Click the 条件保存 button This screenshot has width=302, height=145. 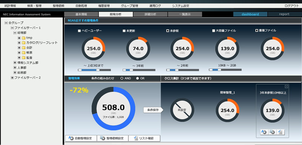pyautogui.click(x=153, y=110)
